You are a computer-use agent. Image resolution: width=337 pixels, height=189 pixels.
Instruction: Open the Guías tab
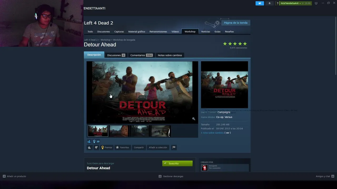[x=217, y=31]
